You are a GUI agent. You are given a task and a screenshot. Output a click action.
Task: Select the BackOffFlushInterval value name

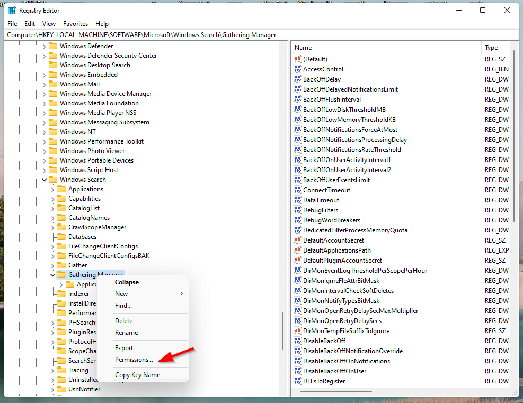[x=332, y=100]
